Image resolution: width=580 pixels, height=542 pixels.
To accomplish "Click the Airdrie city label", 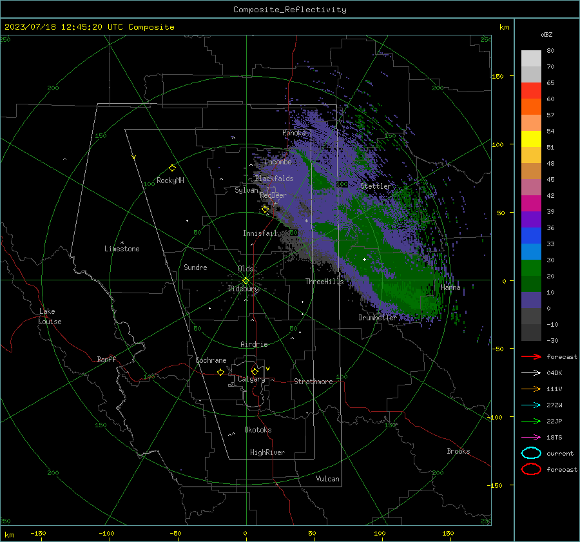I will 254,344.
